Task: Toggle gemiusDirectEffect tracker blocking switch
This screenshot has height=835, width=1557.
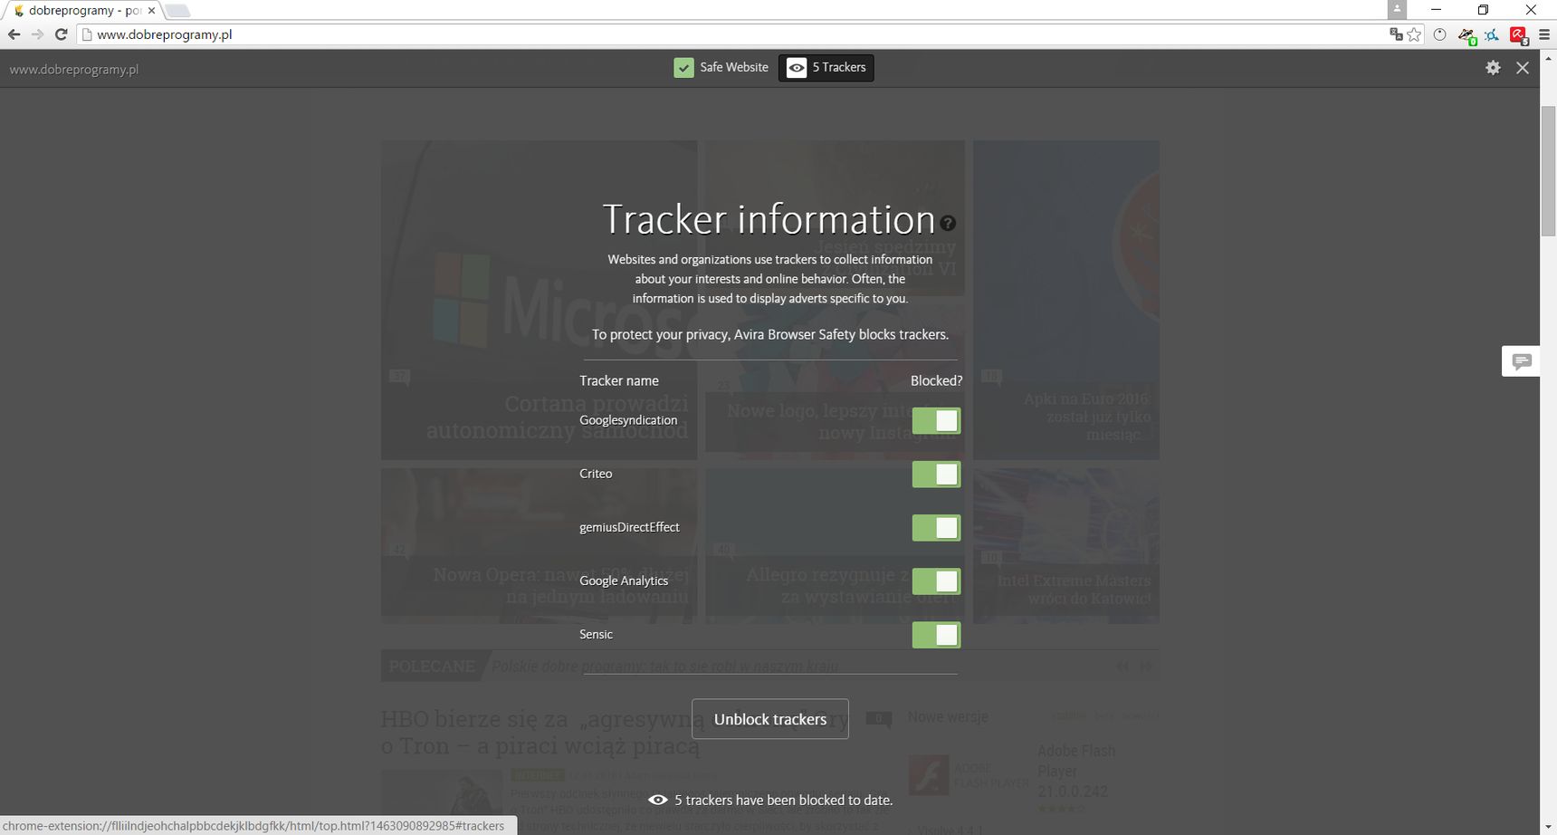Action: pos(936,527)
